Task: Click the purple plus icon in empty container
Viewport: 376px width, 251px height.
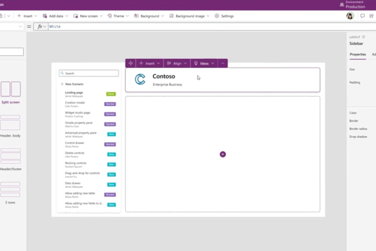Action: [222, 154]
